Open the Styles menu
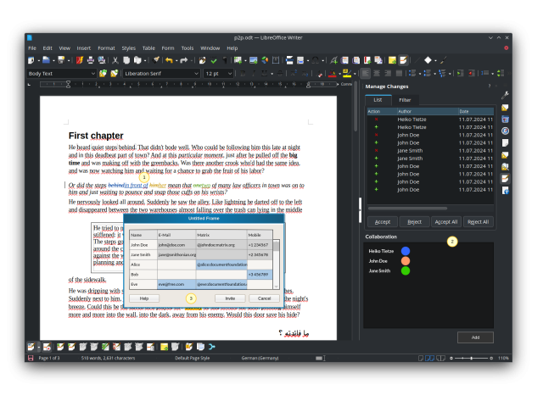543x401 pixels. (128, 48)
